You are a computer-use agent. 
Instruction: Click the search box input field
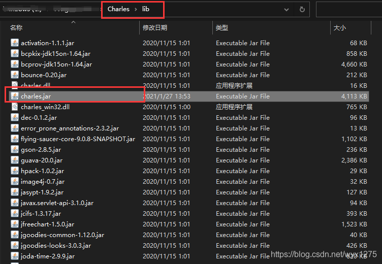[x=349, y=9]
